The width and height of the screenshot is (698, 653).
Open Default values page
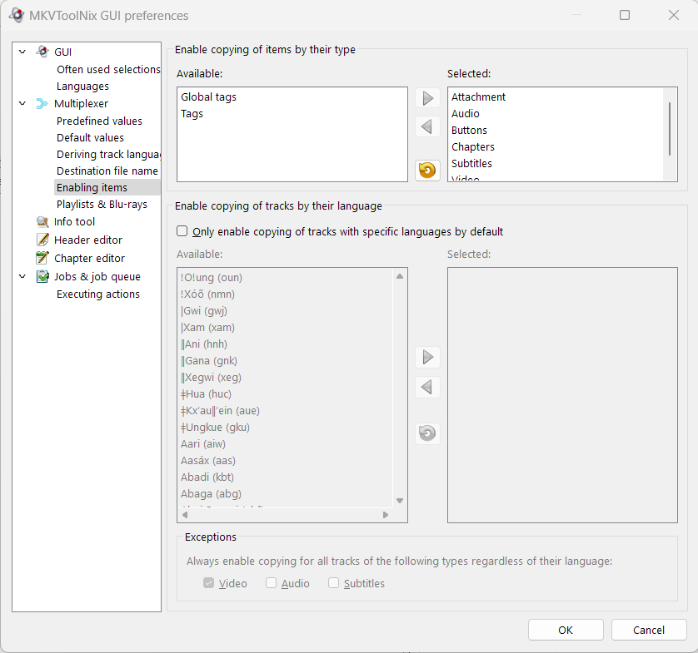[x=90, y=138]
